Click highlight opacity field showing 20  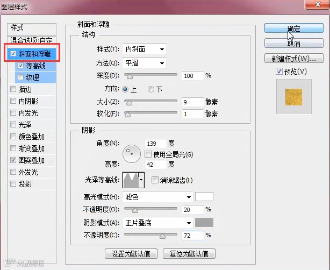click(x=193, y=210)
